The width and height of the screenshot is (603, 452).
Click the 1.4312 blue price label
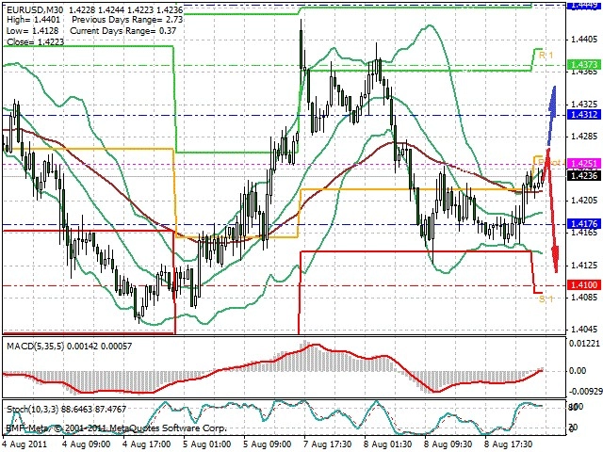pyautogui.click(x=584, y=115)
